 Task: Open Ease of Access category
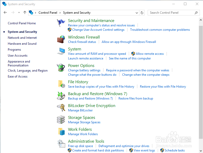[x=18, y=76]
